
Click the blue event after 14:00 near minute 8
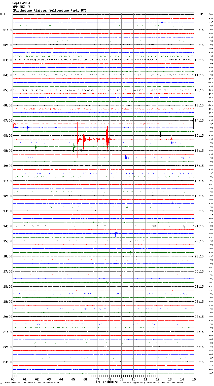(116, 234)
